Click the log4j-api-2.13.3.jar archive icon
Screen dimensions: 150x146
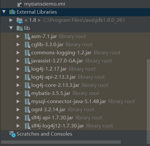click(27, 77)
